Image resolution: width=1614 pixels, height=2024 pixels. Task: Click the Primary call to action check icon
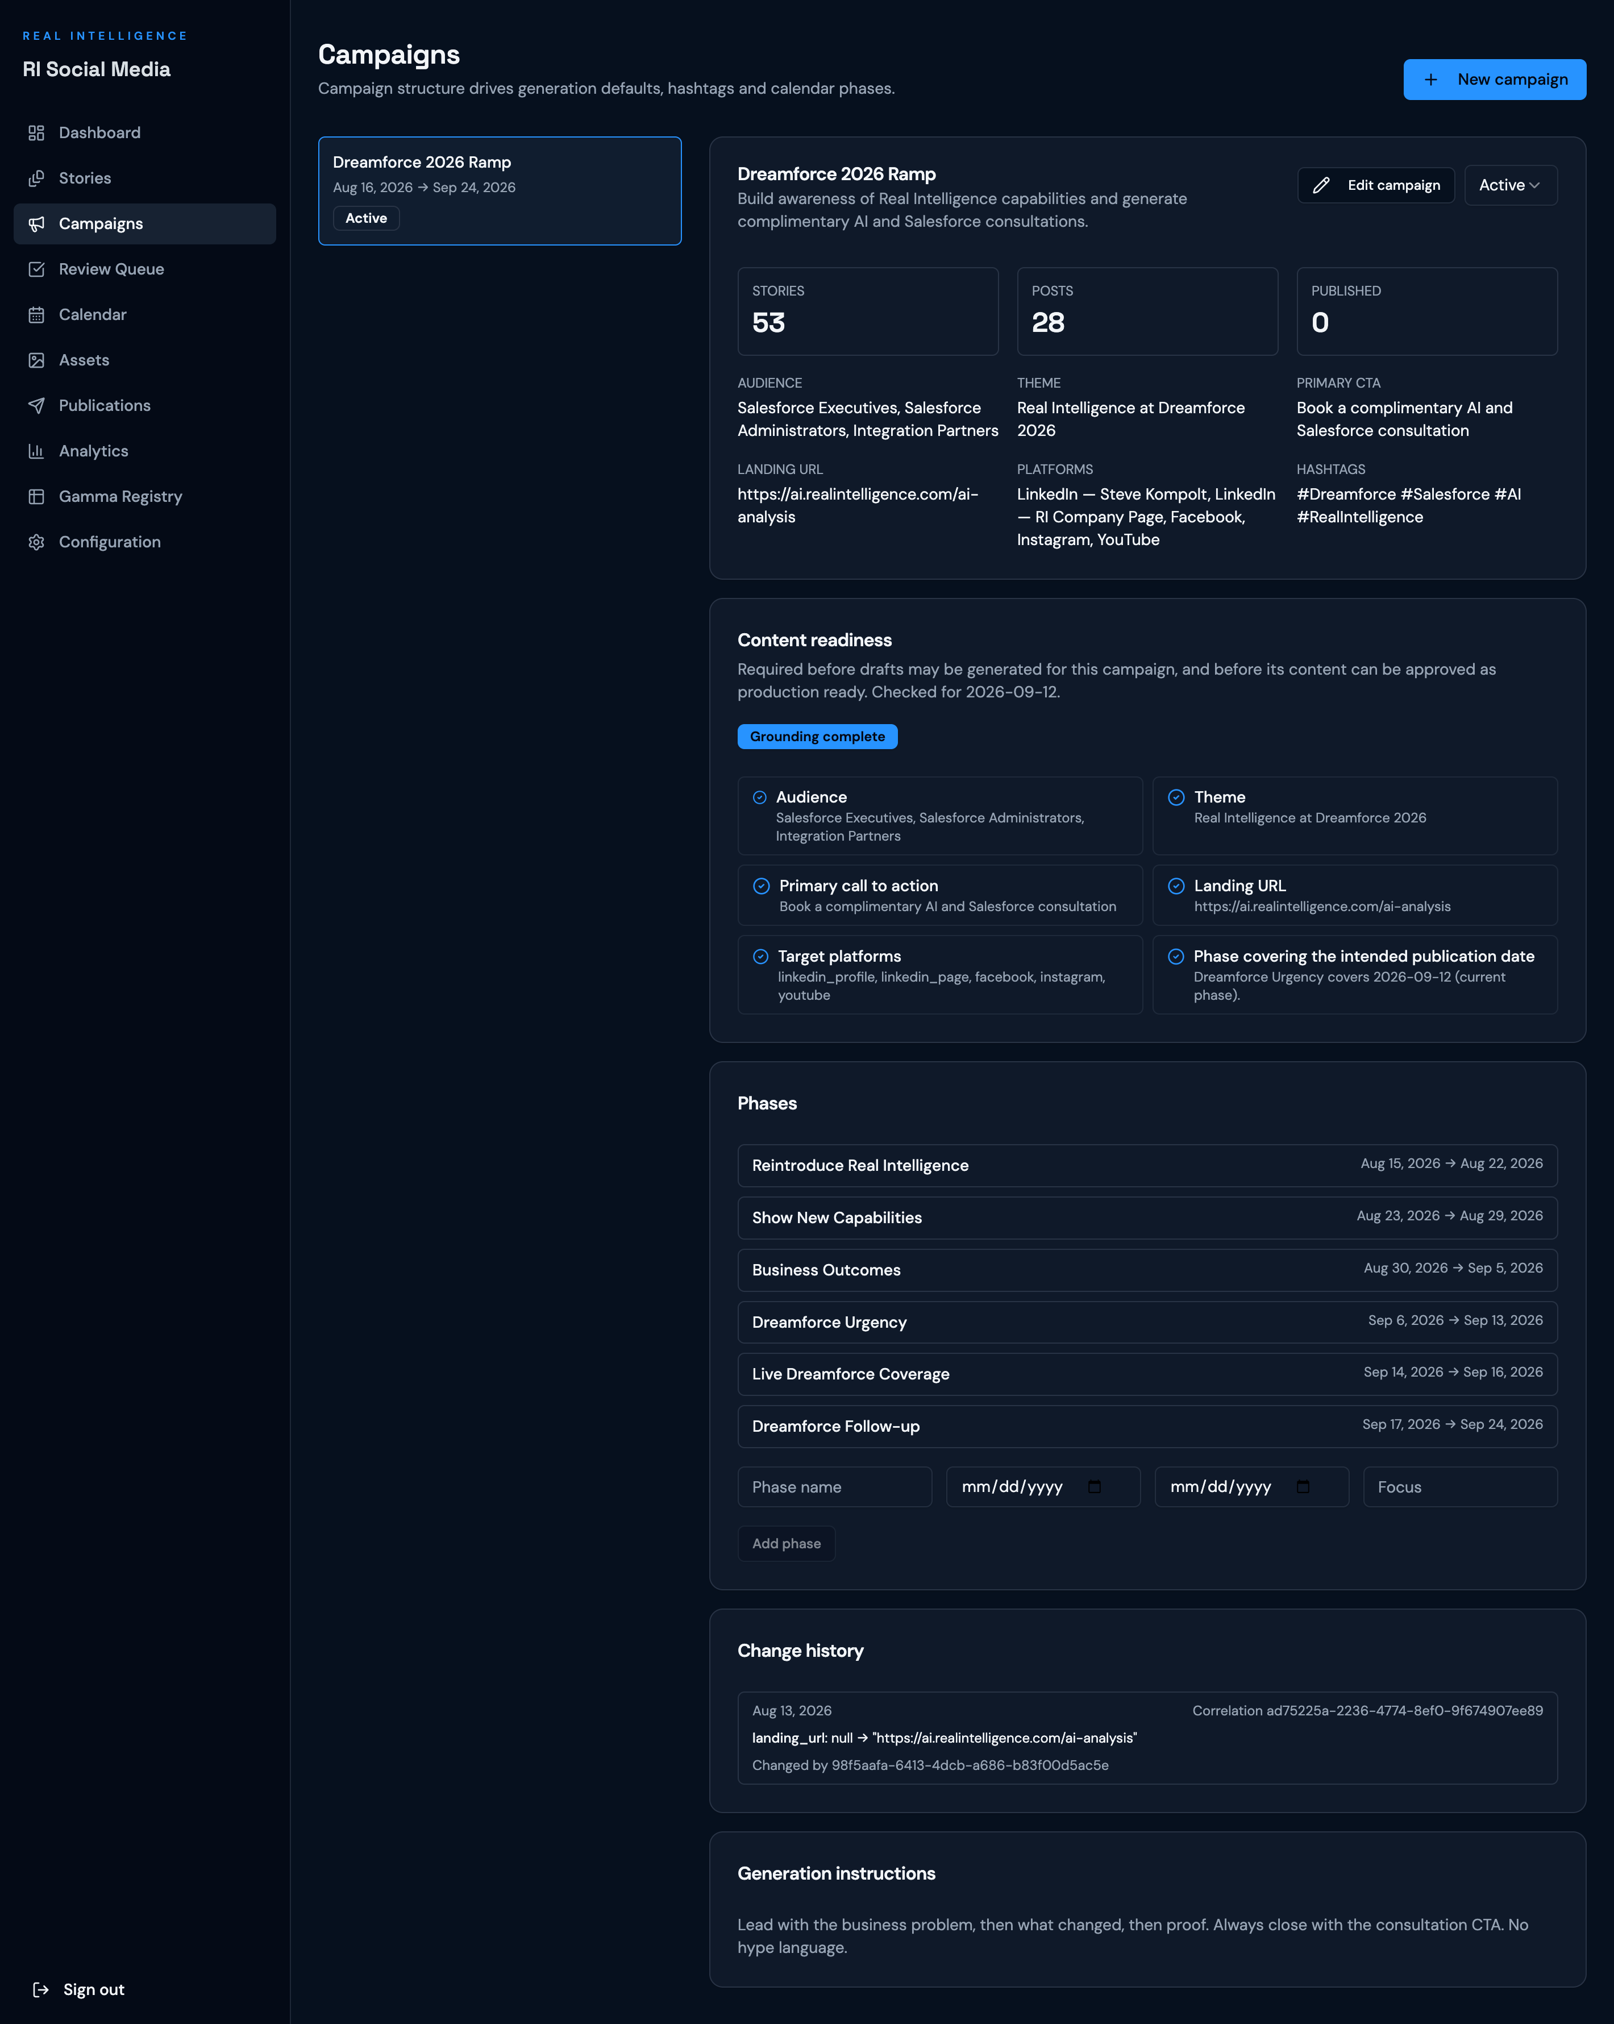tap(762, 886)
